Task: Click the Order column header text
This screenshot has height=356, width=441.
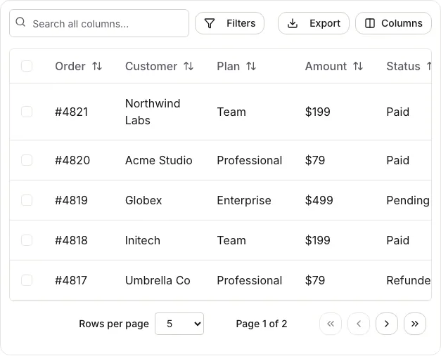Action: click(70, 67)
